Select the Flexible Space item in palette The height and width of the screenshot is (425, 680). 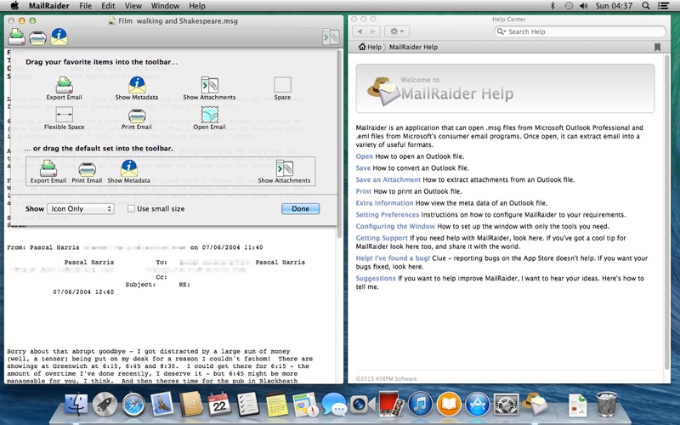click(x=65, y=118)
